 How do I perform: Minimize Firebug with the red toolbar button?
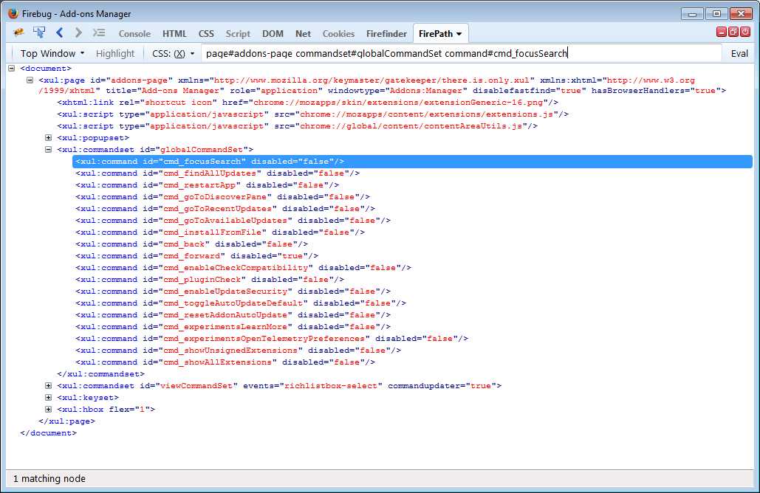click(x=721, y=32)
